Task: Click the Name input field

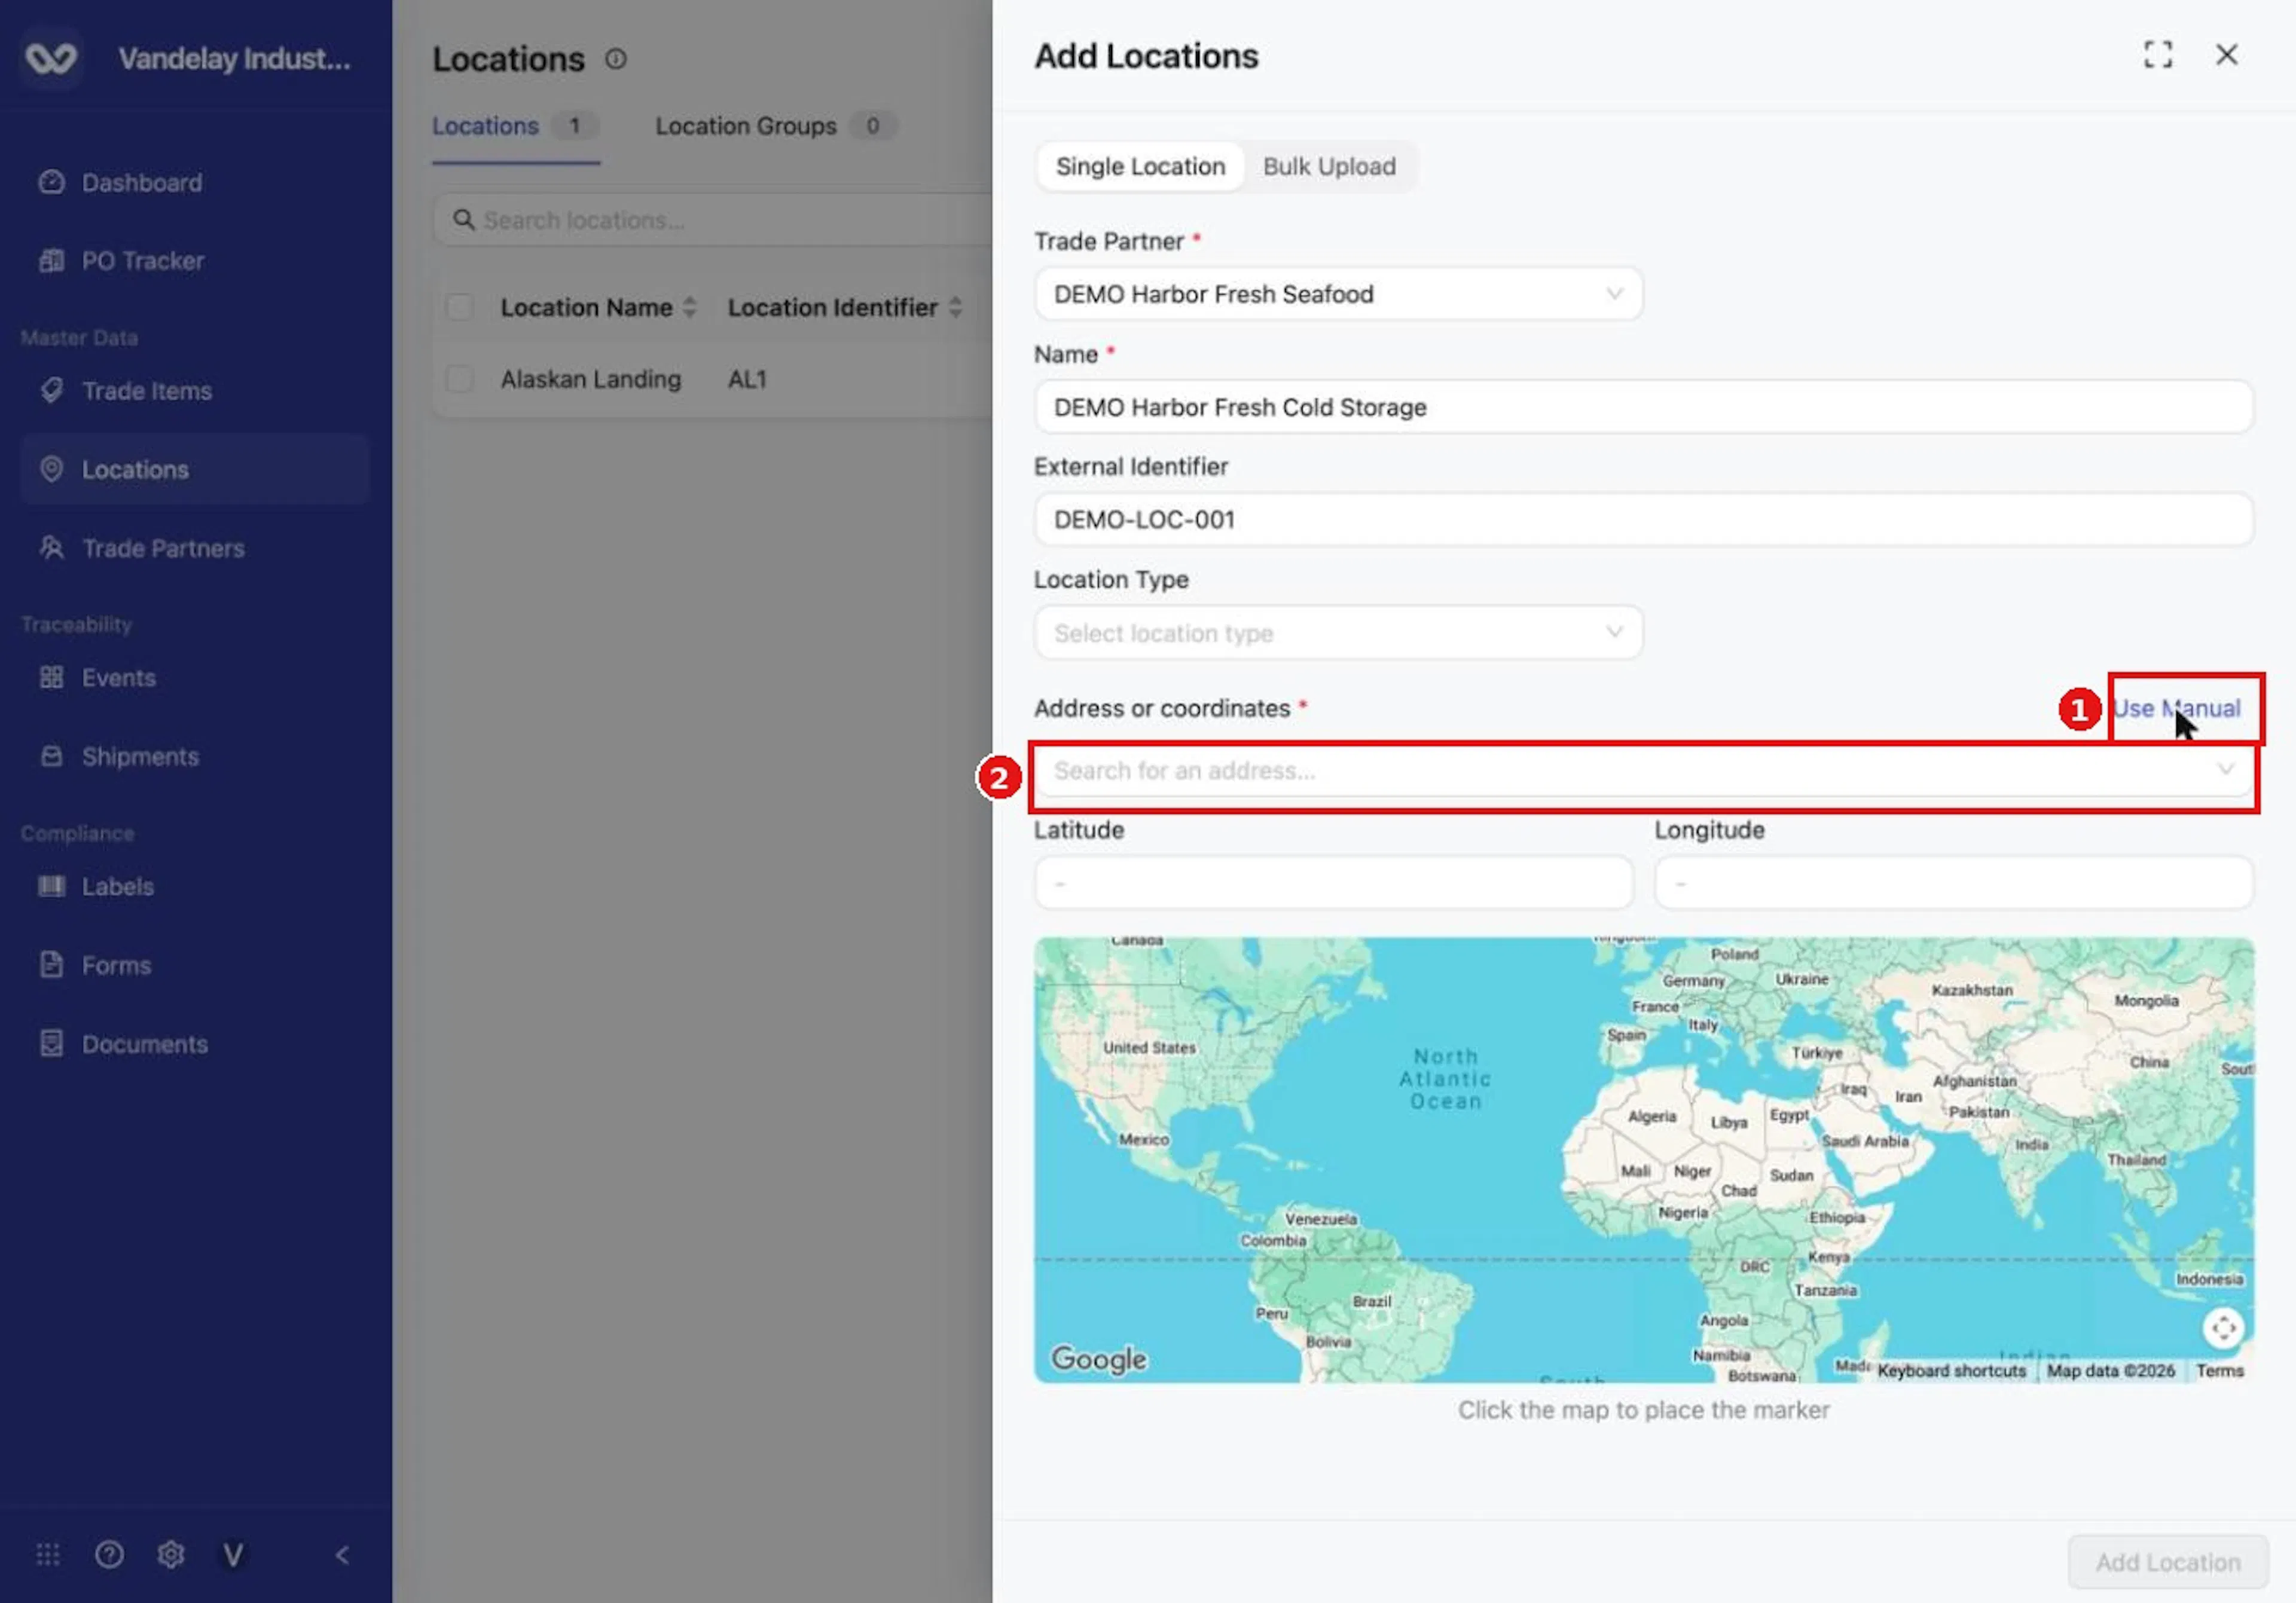Action: click(x=1644, y=407)
